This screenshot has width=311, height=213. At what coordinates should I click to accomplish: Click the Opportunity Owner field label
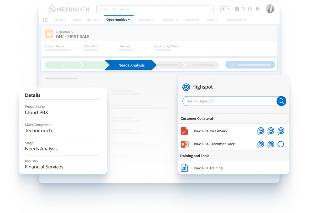click(x=167, y=46)
